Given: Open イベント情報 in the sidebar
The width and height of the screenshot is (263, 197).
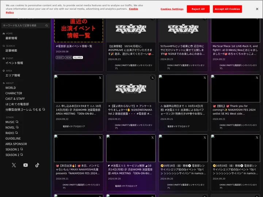Looking at the screenshot, I should 14,63.
